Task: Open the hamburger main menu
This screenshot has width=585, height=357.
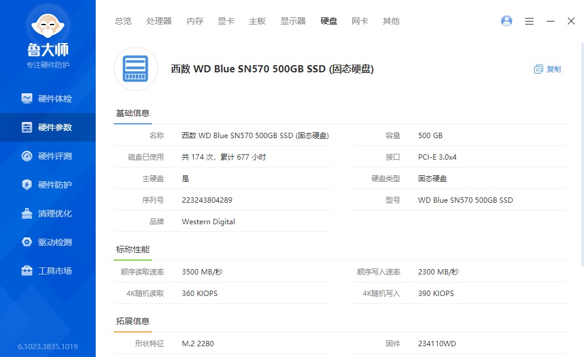Action: tap(529, 22)
